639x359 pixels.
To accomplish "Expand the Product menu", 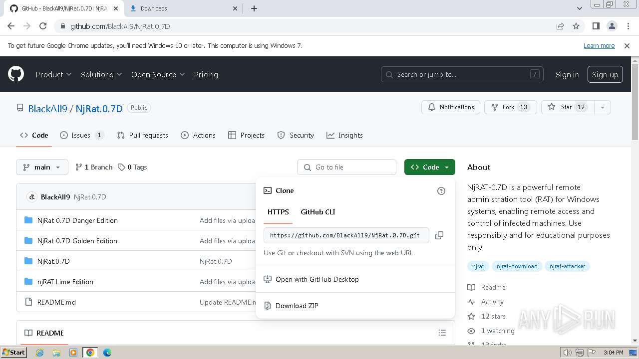I will pyautogui.click(x=53, y=74).
